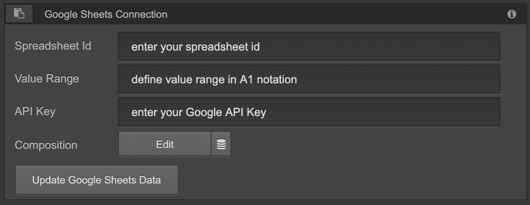This screenshot has height=205, width=530.
Task: Click the Update Google Sheets Data button
Action: tap(96, 180)
